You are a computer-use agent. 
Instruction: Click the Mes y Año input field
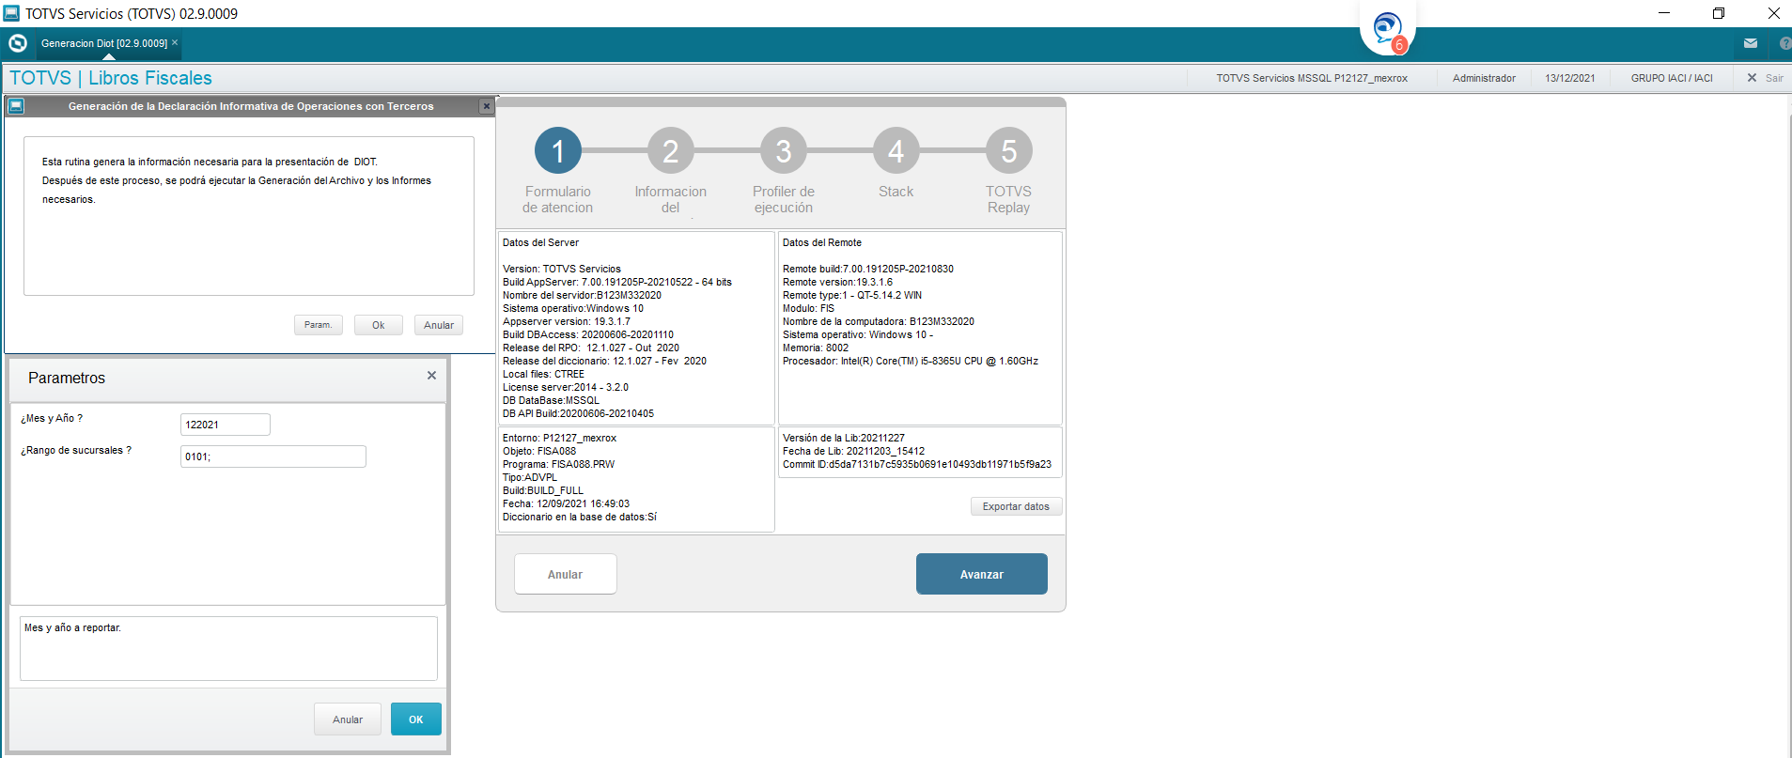tap(226, 425)
